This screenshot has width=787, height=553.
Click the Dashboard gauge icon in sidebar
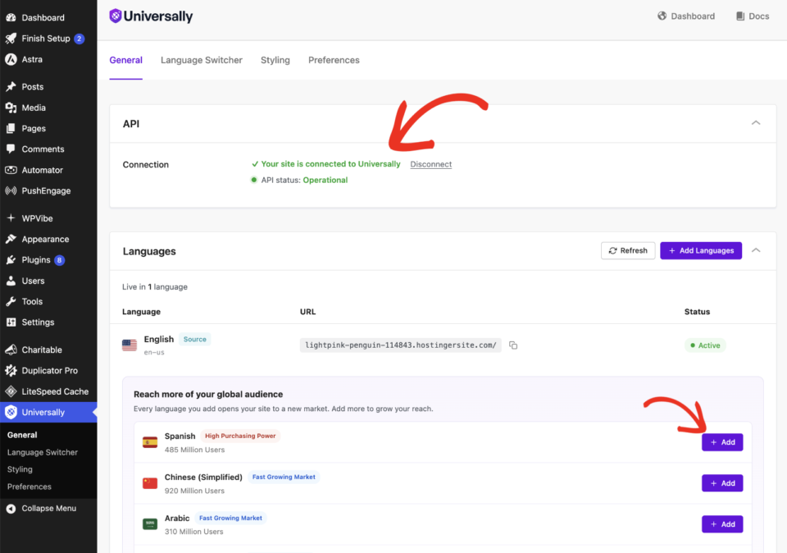pos(11,17)
